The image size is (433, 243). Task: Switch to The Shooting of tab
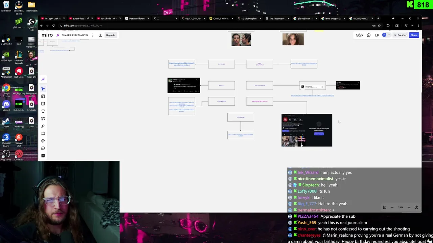[x=277, y=19]
